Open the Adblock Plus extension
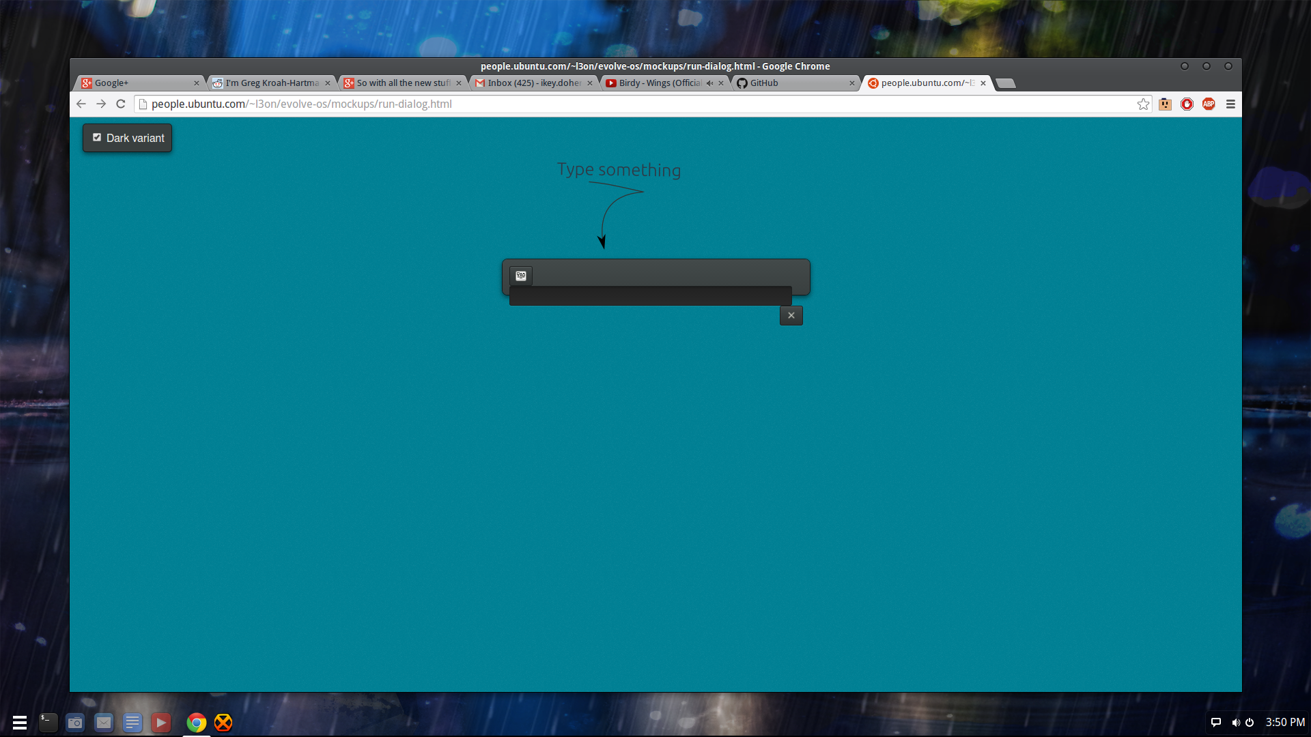1311x737 pixels. 1209,104
